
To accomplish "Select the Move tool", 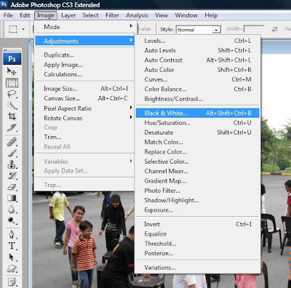I will click(12, 71).
